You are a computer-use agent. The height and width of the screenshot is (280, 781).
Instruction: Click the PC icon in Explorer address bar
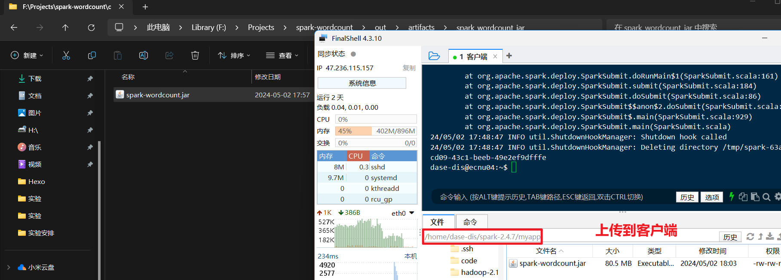pyautogui.click(x=119, y=27)
